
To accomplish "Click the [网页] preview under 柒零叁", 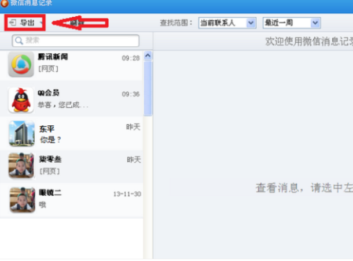I will click(50, 171).
